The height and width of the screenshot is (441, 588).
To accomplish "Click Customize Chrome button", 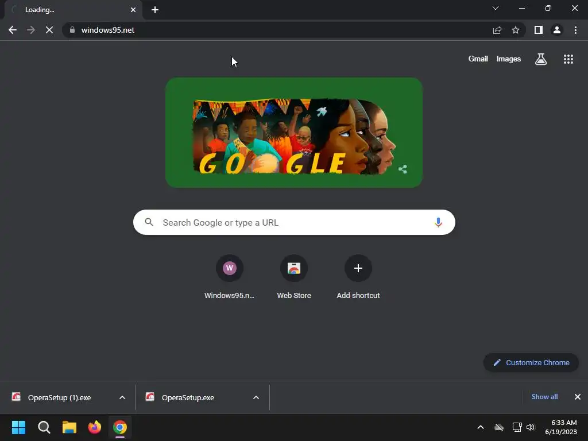I will point(531,363).
